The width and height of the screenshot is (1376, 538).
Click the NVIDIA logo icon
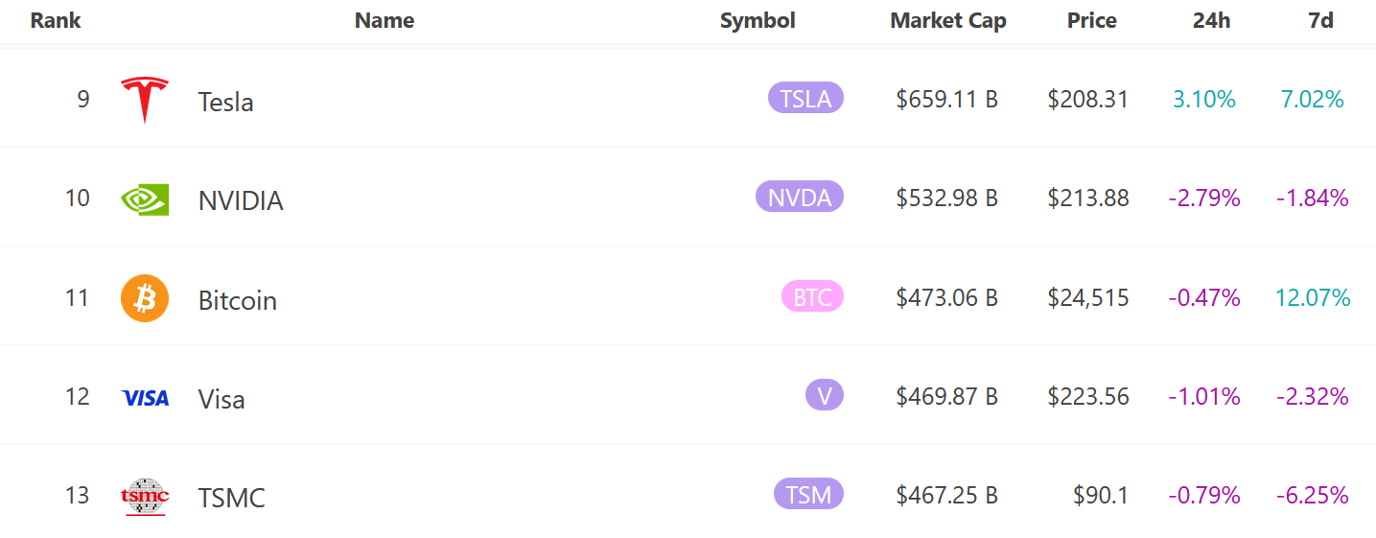[145, 199]
